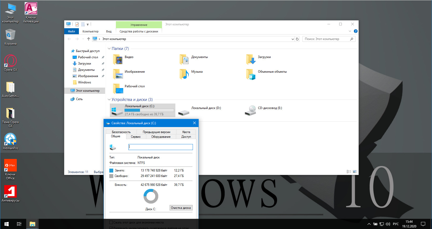The image size is (432, 229).
Task: Open the Файл menu button
Action: point(71,31)
